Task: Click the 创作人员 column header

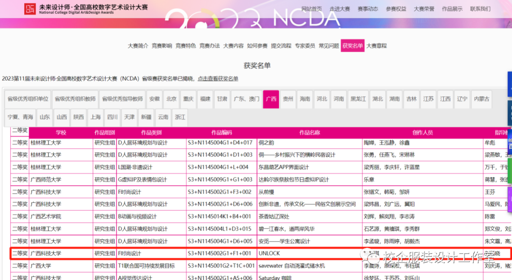Action: pyautogui.click(x=422, y=133)
